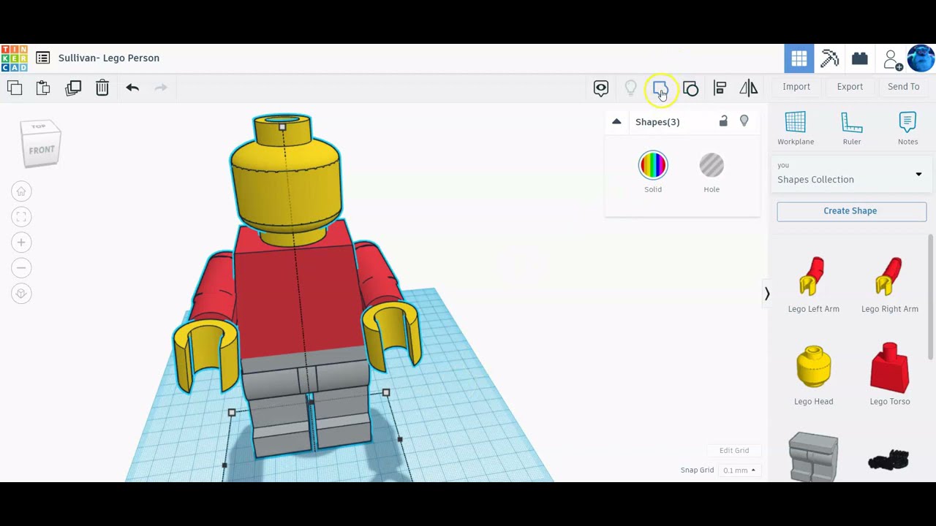This screenshot has height=526, width=936.
Task: Select the gray Lego legs shape thumbnail
Action: coord(814,457)
